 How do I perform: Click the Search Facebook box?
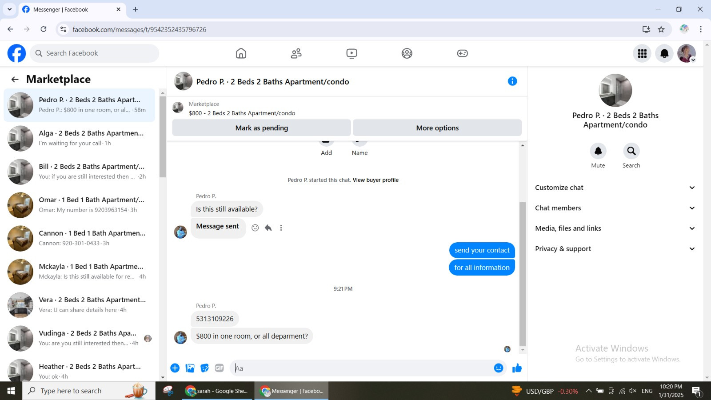(95, 53)
